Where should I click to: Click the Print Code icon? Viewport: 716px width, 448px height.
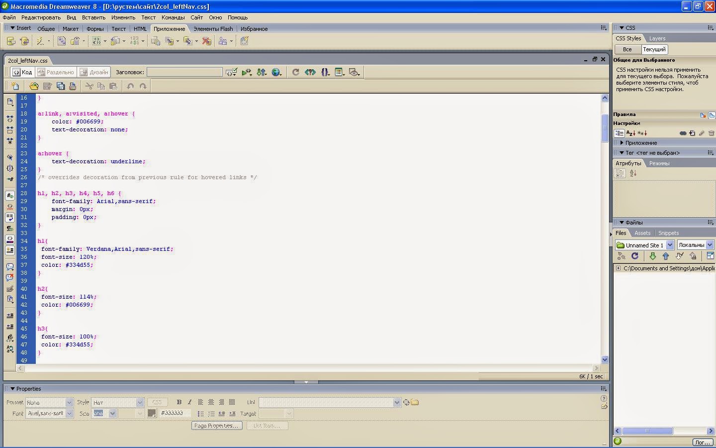73,86
